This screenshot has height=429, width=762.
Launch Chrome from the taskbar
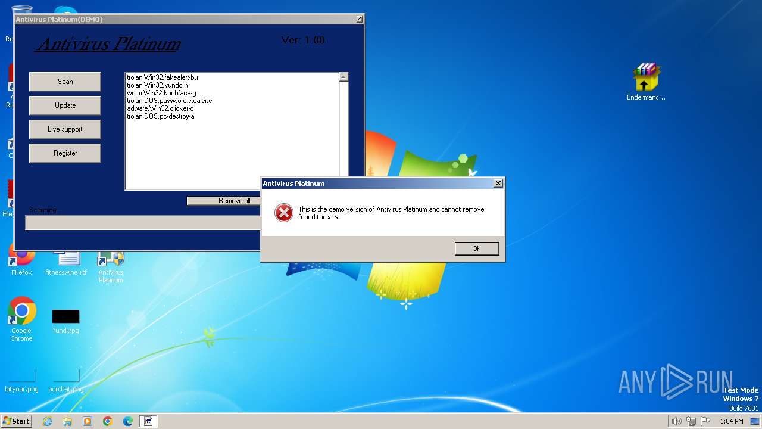click(108, 421)
